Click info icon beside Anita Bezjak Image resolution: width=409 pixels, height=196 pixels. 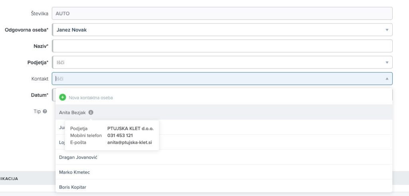(x=91, y=113)
